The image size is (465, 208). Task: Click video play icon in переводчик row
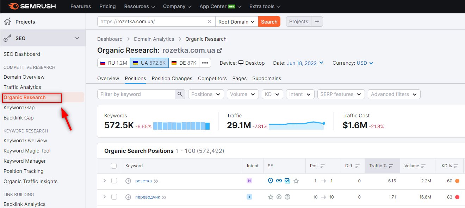coord(279,197)
